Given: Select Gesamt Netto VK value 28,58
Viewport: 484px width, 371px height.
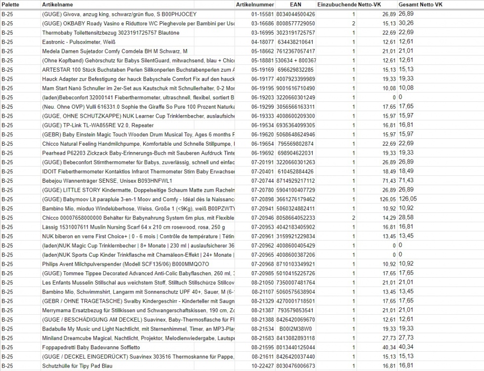Looking at the screenshot, I should coord(406,217).
